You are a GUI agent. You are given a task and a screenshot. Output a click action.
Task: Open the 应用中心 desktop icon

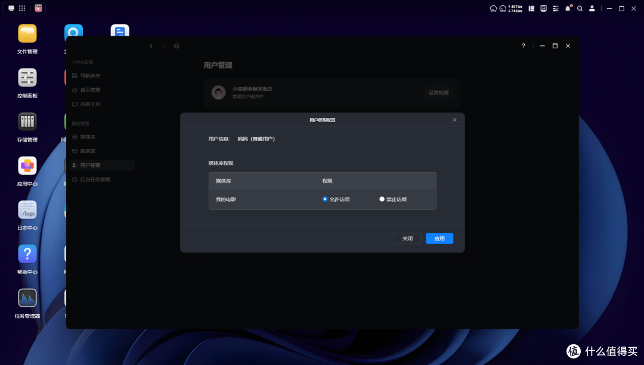click(27, 166)
